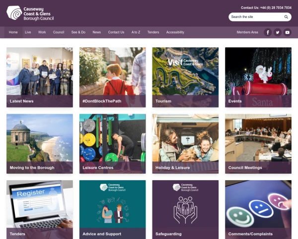Viewport: 298px width, 239px height.
Task: Open the See & Do menu item
Action: click(78, 32)
